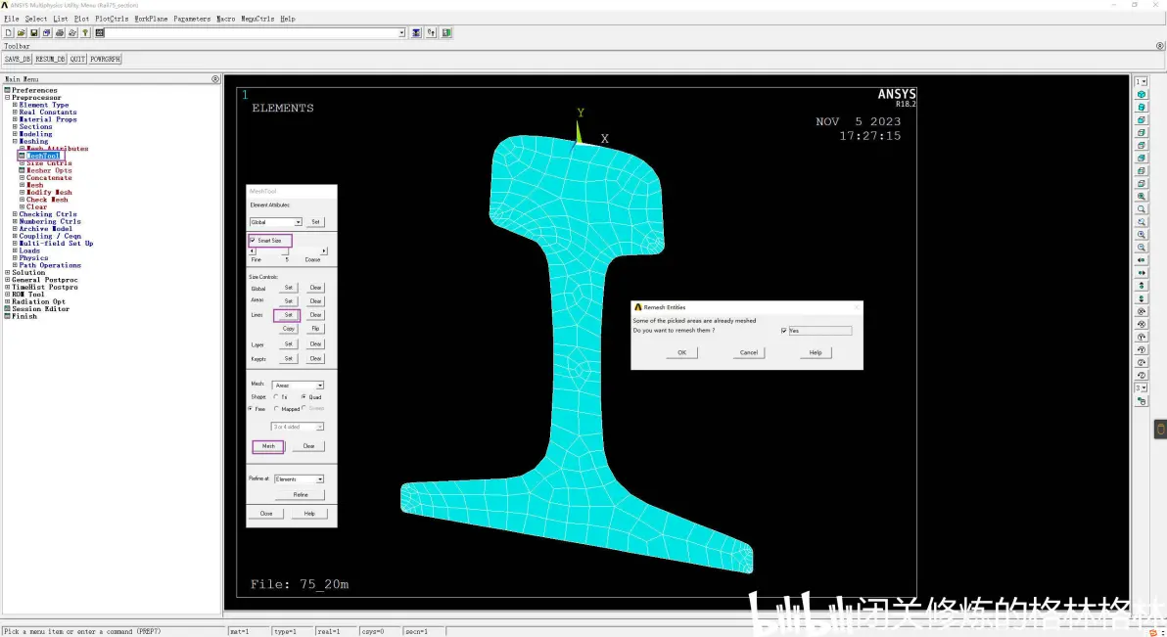Click the ANSYS Help question-mark icon
The height and width of the screenshot is (637, 1167).
point(85,32)
